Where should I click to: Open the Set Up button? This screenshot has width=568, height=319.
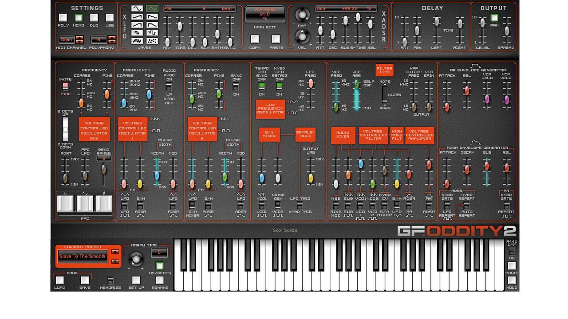(136, 280)
